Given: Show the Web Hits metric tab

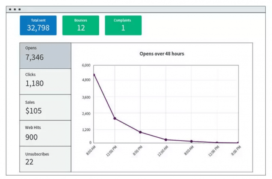Looking at the screenshot, I should coord(45,133).
